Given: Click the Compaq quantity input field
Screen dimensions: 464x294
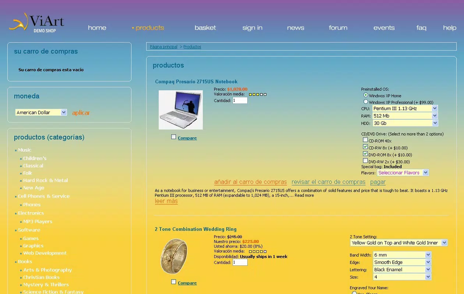Looking at the screenshot, I should tap(240, 100).
